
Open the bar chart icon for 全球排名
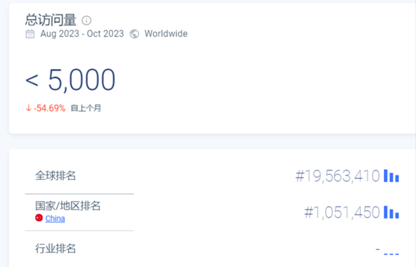click(x=392, y=175)
